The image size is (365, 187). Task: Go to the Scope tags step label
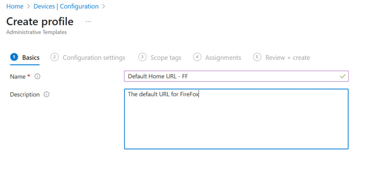point(166,58)
